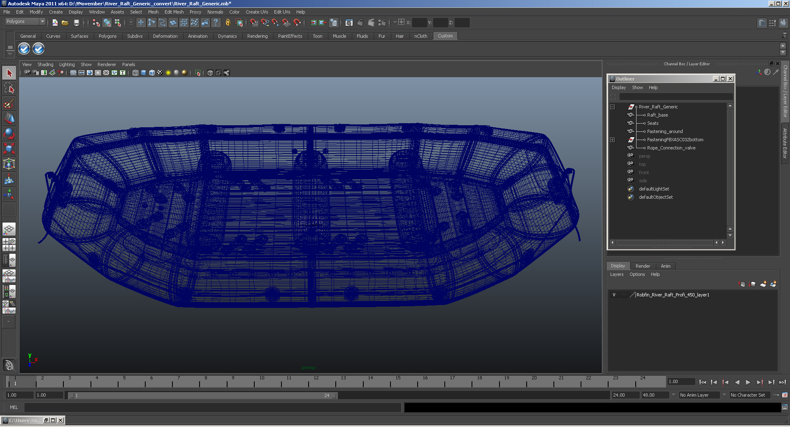Open shelf options arrow menu

pos(10,54)
